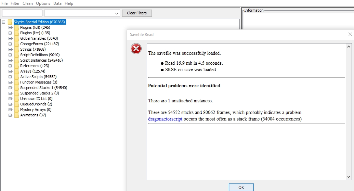Select the Active Scripts (54552) row

point(38,77)
